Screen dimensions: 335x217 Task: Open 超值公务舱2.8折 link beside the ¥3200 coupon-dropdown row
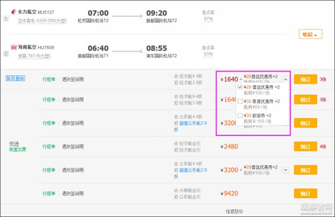click(x=191, y=173)
